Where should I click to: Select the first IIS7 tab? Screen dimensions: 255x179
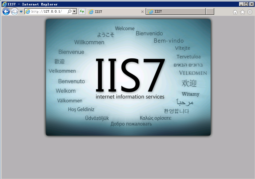coord(116,11)
